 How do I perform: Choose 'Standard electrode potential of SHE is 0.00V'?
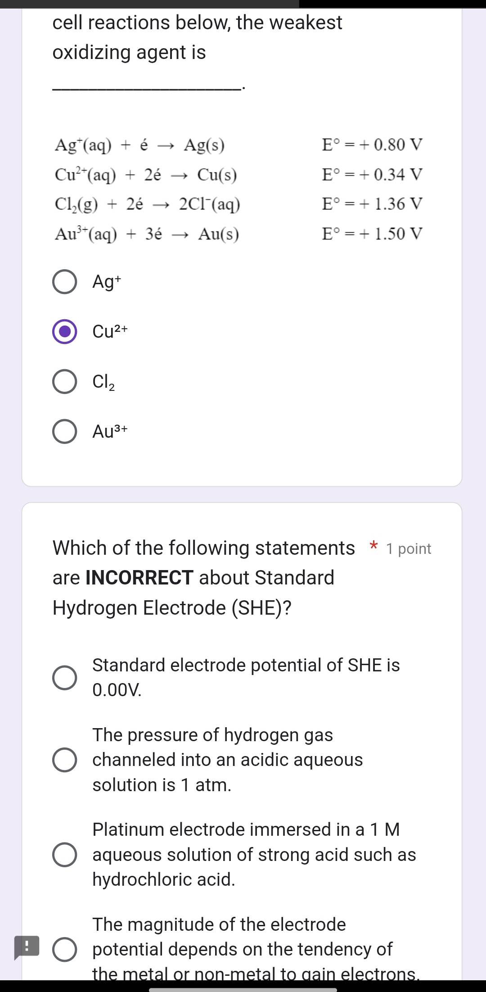[x=64, y=678]
